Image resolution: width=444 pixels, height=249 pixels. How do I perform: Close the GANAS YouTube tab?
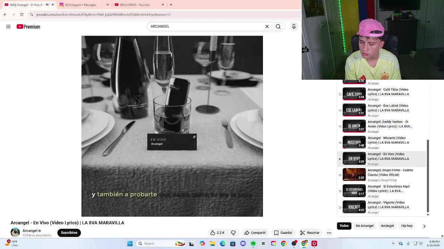(x=163, y=4)
